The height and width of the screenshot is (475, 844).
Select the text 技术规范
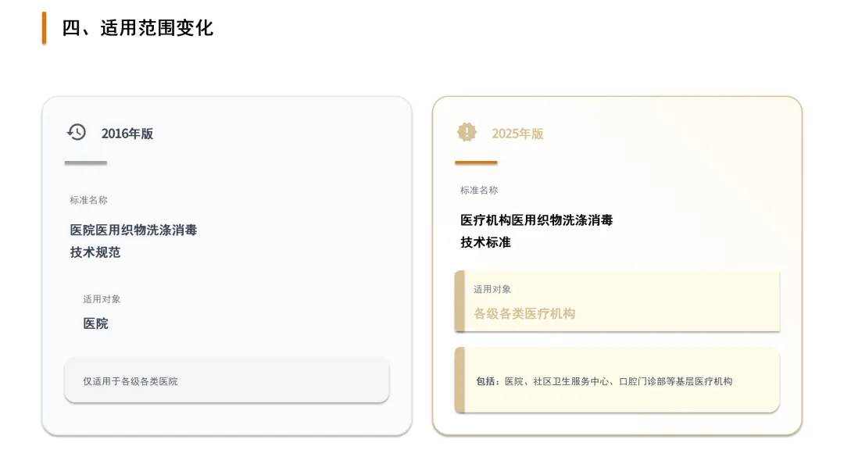pyautogui.click(x=95, y=252)
